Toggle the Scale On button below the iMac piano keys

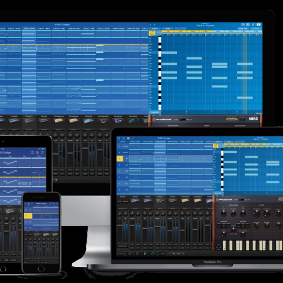pos(155,112)
